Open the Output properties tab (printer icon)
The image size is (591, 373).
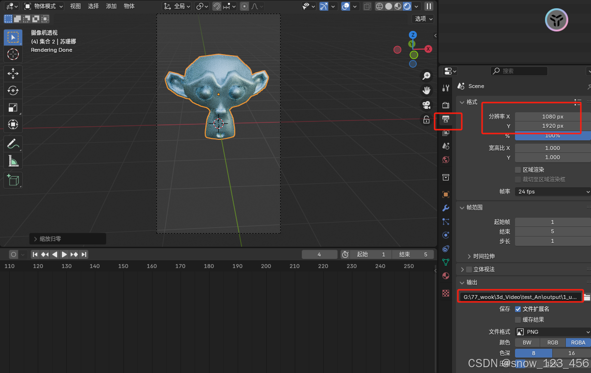446,119
